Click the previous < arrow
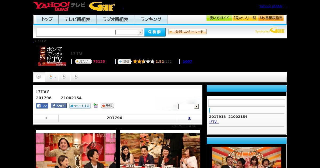This screenshot has height=168, width=320. coord(46,118)
